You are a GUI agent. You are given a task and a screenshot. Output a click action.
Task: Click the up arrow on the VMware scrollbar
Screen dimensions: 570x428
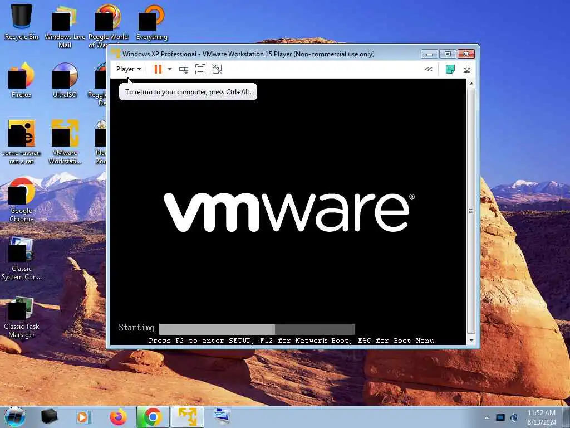(x=471, y=84)
